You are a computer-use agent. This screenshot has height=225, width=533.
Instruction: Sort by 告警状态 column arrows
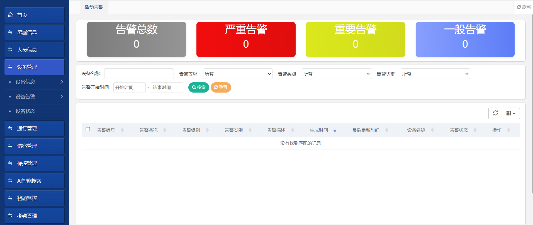[475, 130]
